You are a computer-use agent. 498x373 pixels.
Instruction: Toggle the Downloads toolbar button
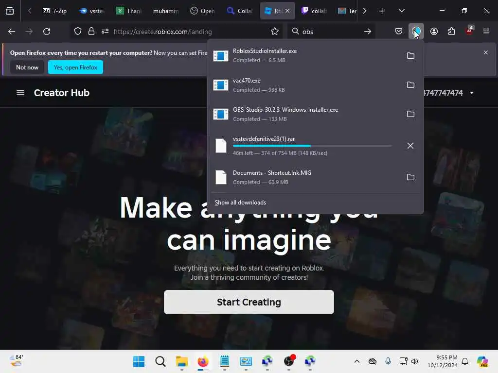416,32
